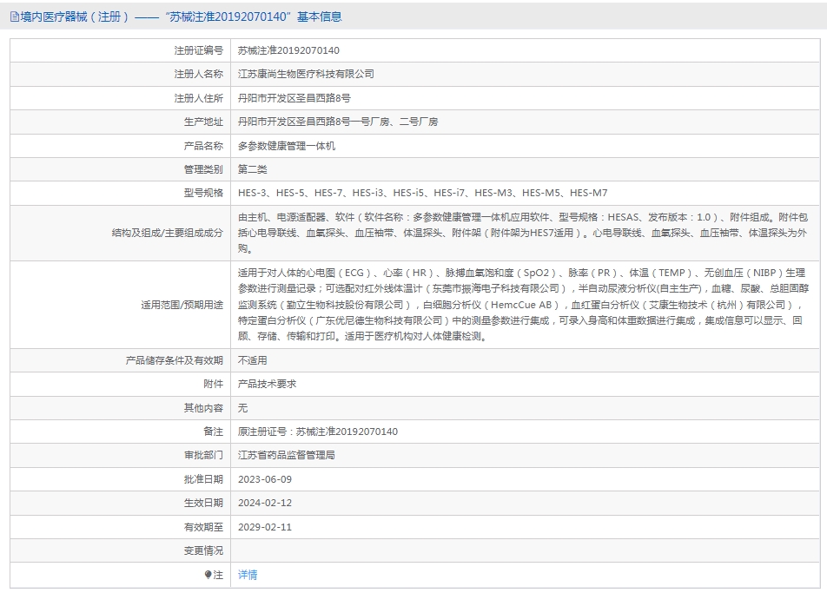Click the document icon beside the header title

14,16
